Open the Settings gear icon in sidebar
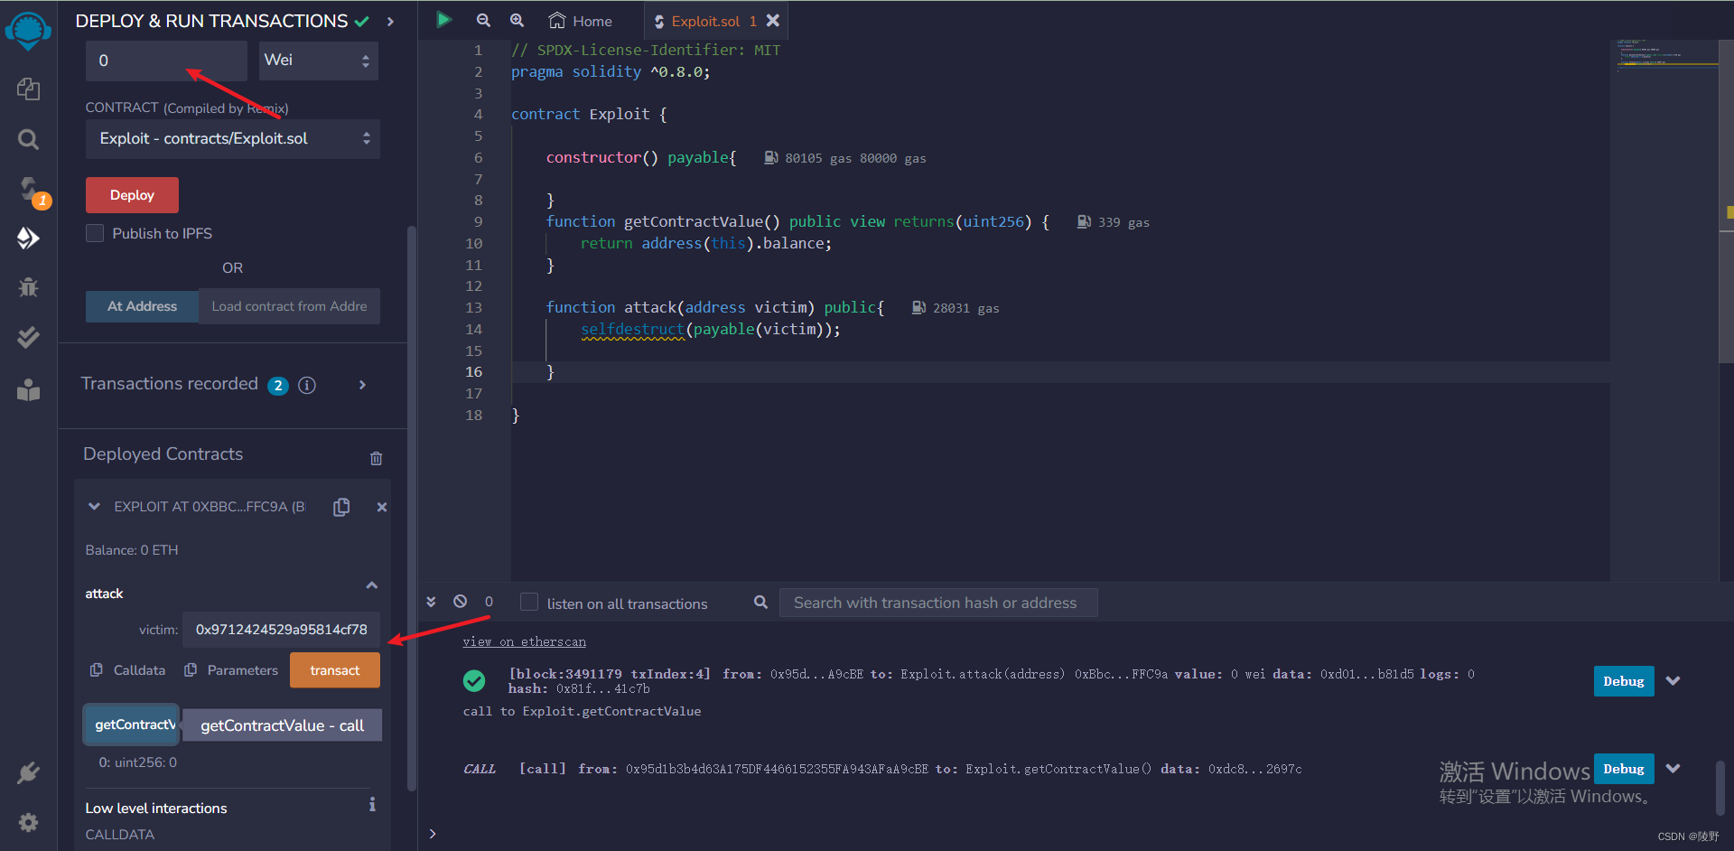Image resolution: width=1734 pixels, height=851 pixels. (28, 822)
